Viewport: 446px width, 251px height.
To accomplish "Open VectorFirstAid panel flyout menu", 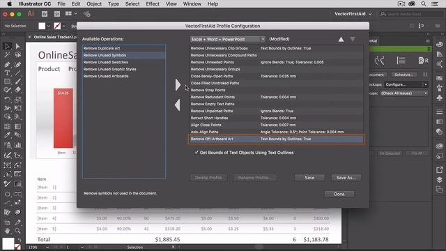I will [x=427, y=40].
